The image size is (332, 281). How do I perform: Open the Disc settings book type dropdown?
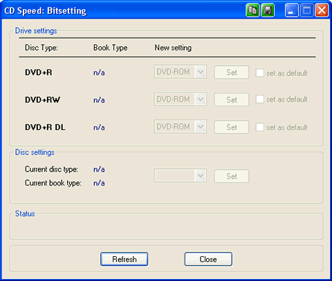[181, 176]
